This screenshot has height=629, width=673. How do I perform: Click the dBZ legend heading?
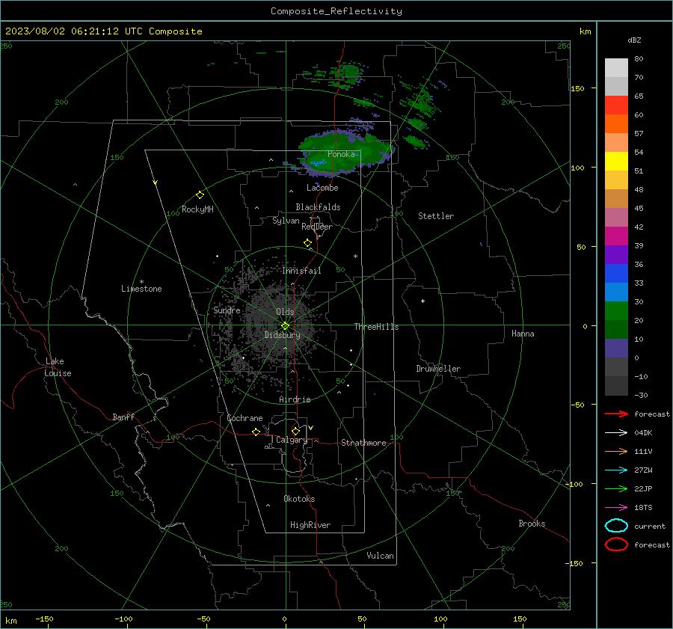pos(634,40)
